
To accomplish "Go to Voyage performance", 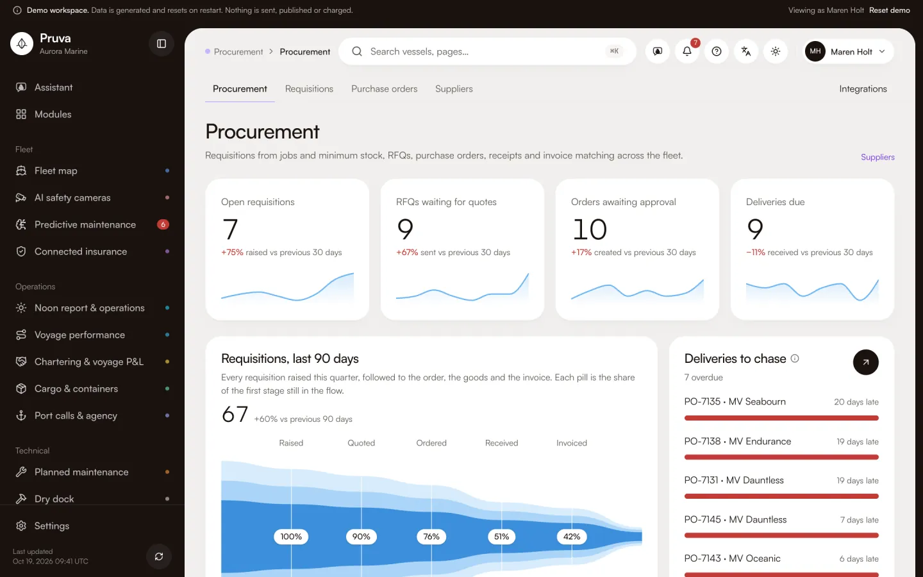I will tap(92, 335).
